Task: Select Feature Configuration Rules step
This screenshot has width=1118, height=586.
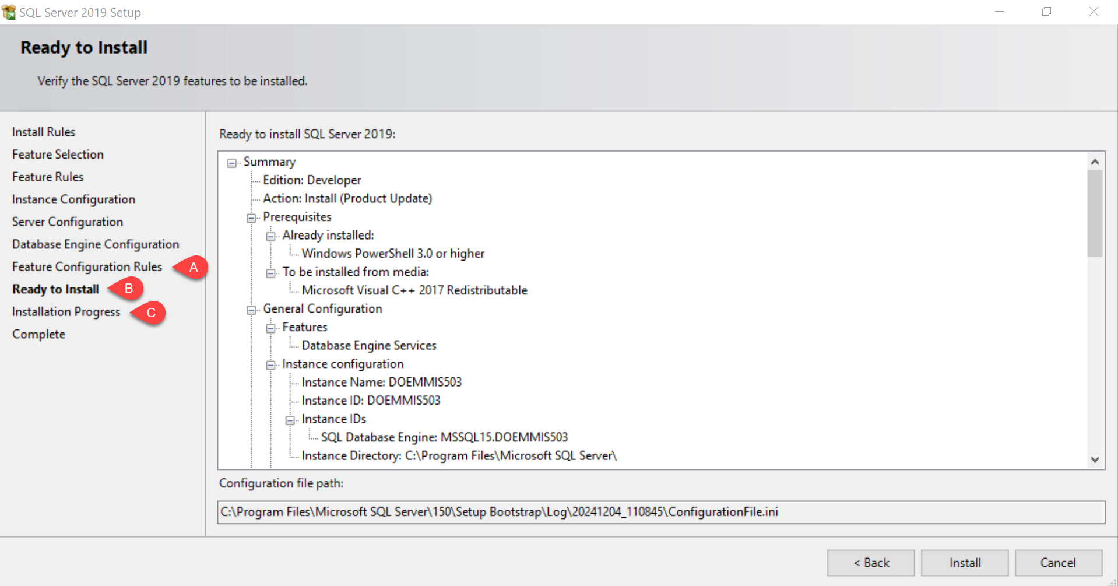Action: click(87, 266)
